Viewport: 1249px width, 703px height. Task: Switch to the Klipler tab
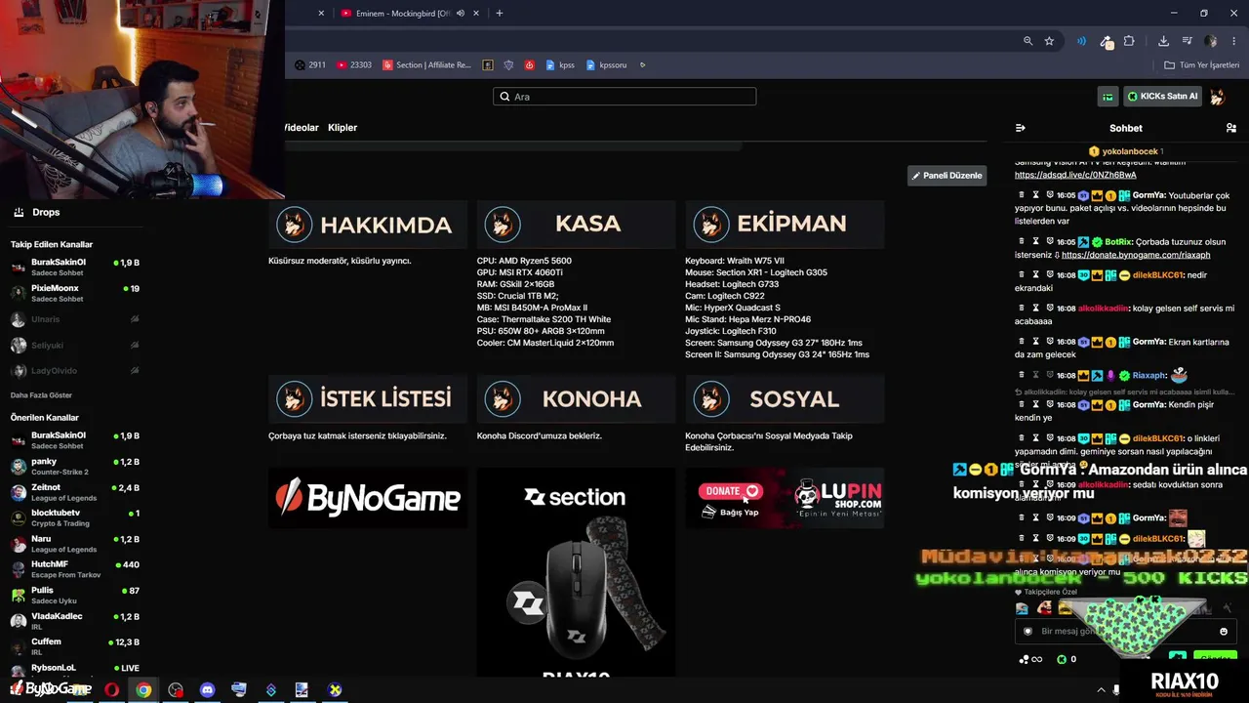(342, 128)
